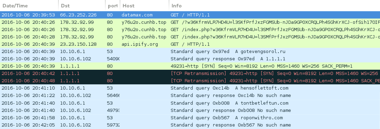This screenshot has height=129, width=380.
Task: Select the 20:40:28 index.php GET row
Action: tap(190, 37)
